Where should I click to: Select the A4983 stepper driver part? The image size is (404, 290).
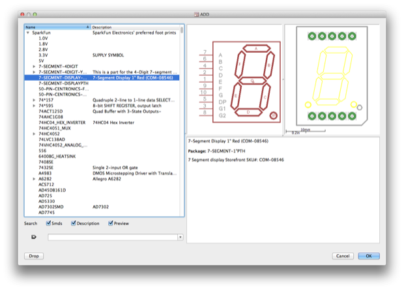point(45,173)
